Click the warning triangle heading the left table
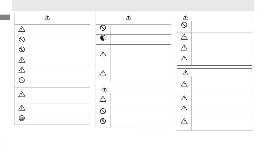This screenshot has height=145, width=261. (x=48, y=17)
